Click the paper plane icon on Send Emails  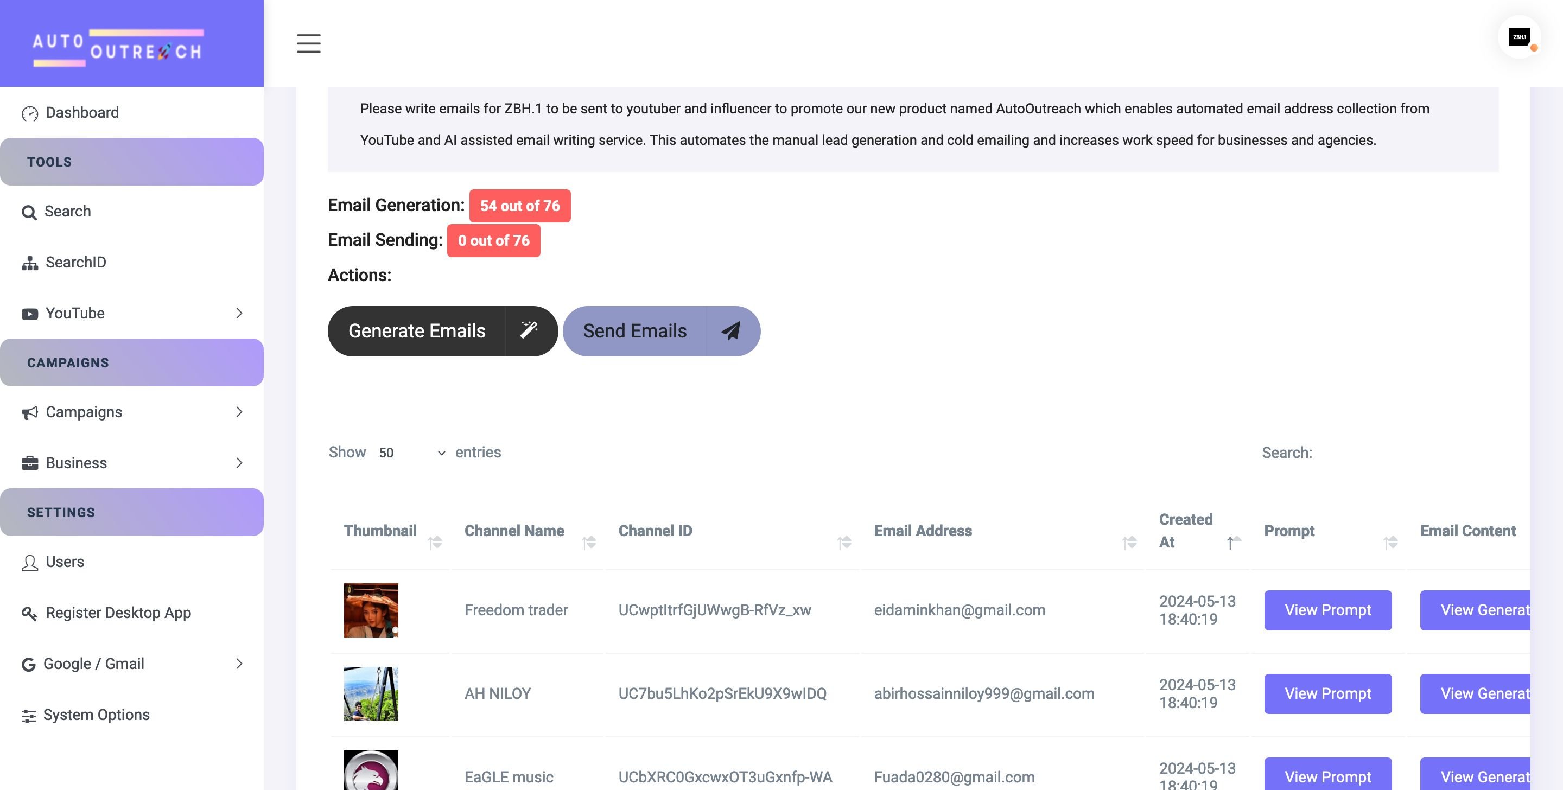[x=731, y=330]
